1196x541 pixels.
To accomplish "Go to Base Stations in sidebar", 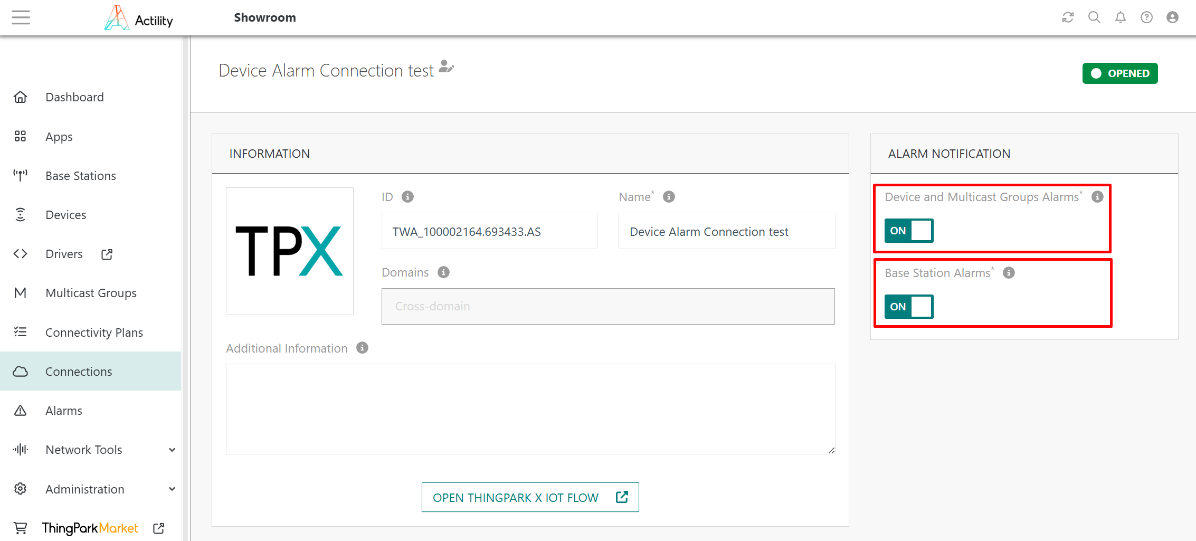I will coord(80,176).
